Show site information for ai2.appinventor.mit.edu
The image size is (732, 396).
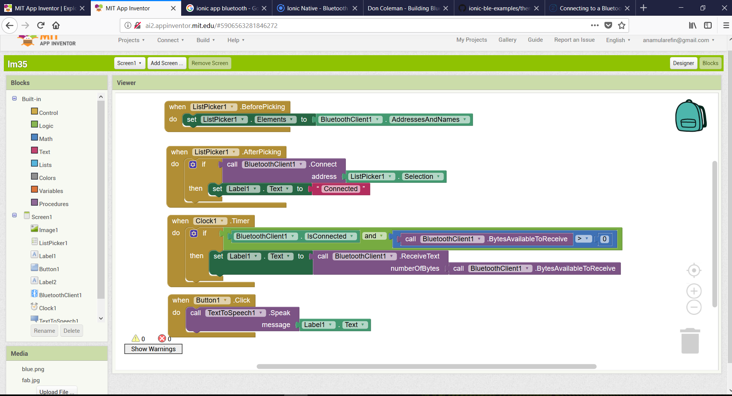coord(128,26)
